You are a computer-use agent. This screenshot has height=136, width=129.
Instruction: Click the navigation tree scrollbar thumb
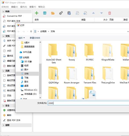40,79
